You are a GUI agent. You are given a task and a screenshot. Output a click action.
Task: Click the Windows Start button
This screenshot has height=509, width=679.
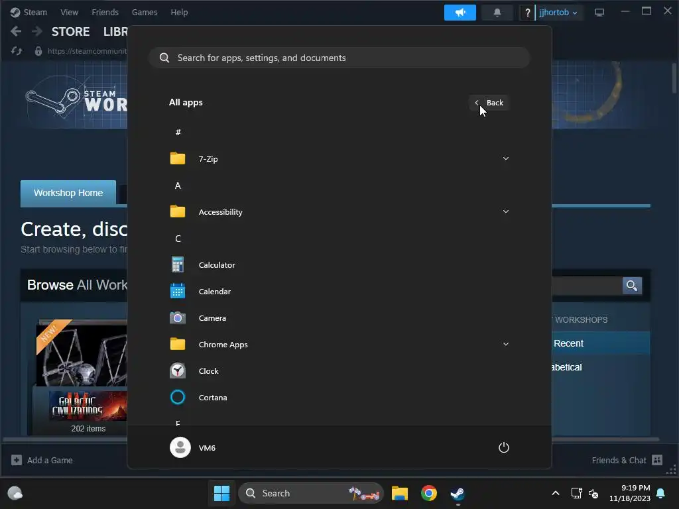point(221,493)
